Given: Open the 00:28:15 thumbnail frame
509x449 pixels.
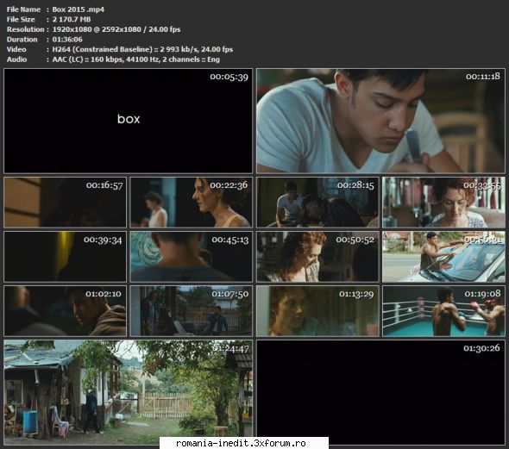Looking at the screenshot, I should 317,202.
